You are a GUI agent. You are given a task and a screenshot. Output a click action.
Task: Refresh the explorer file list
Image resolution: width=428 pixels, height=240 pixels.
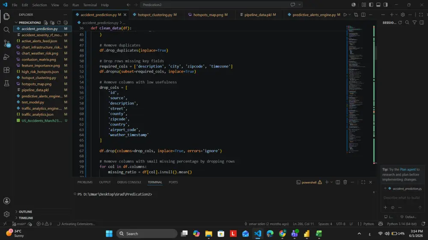(59, 23)
